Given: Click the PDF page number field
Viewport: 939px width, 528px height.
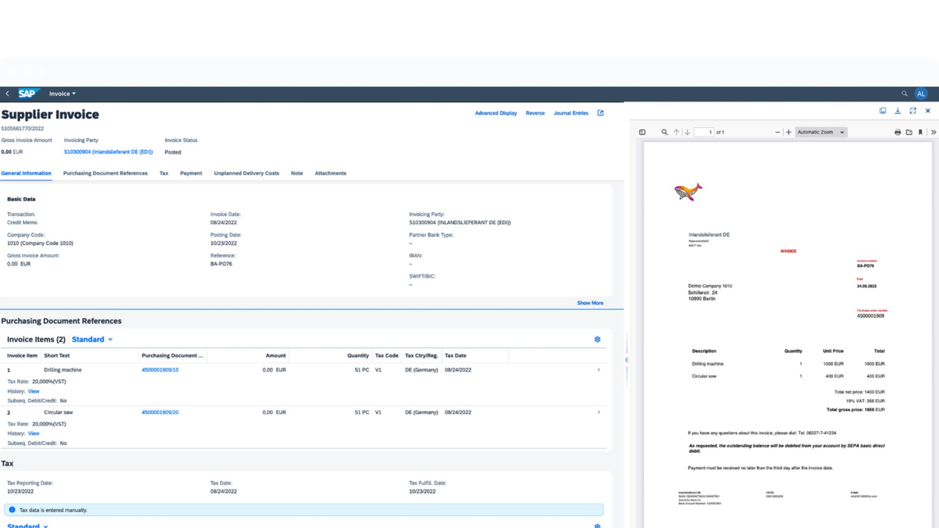Looking at the screenshot, I should 704,132.
